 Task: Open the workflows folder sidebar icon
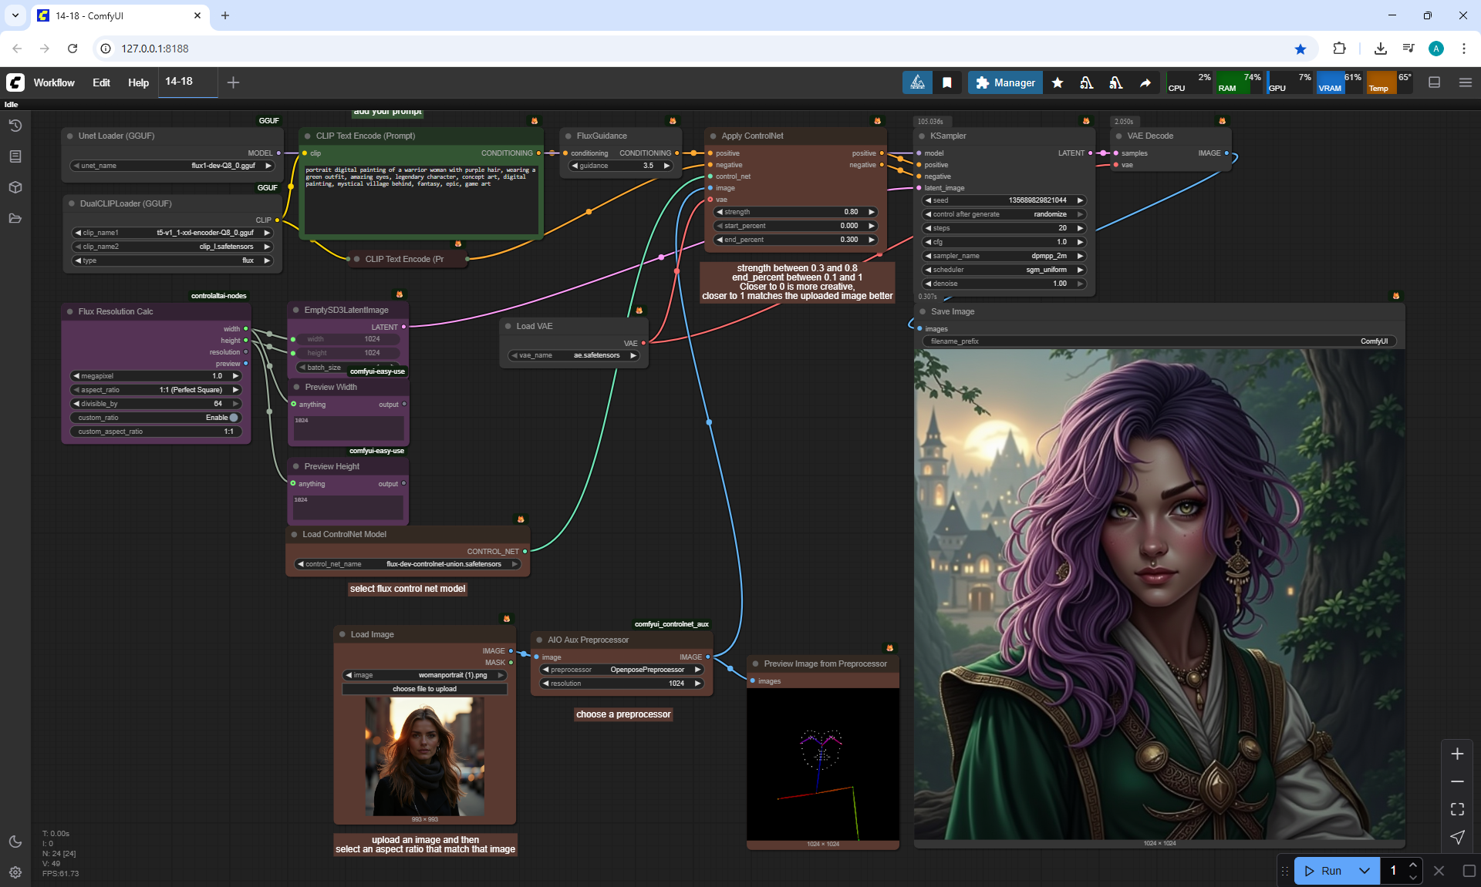click(15, 218)
